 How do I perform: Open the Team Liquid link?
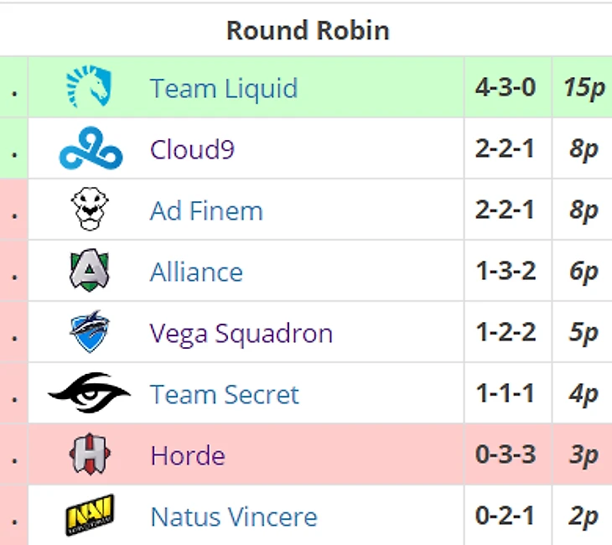pos(224,88)
